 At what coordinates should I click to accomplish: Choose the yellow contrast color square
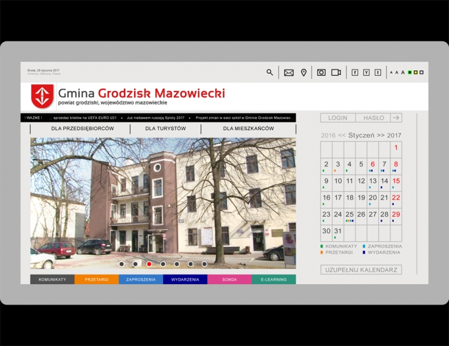click(415, 73)
